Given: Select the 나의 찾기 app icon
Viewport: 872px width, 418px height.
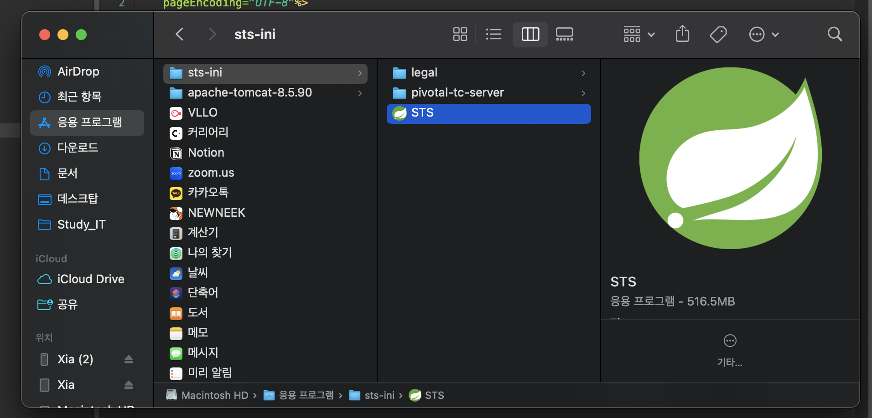Looking at the screenshot, I should (176, 253).
